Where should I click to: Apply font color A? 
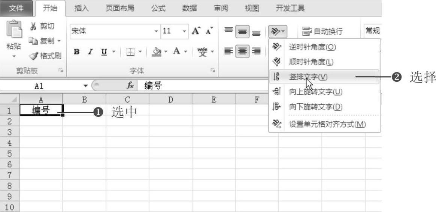176,51
